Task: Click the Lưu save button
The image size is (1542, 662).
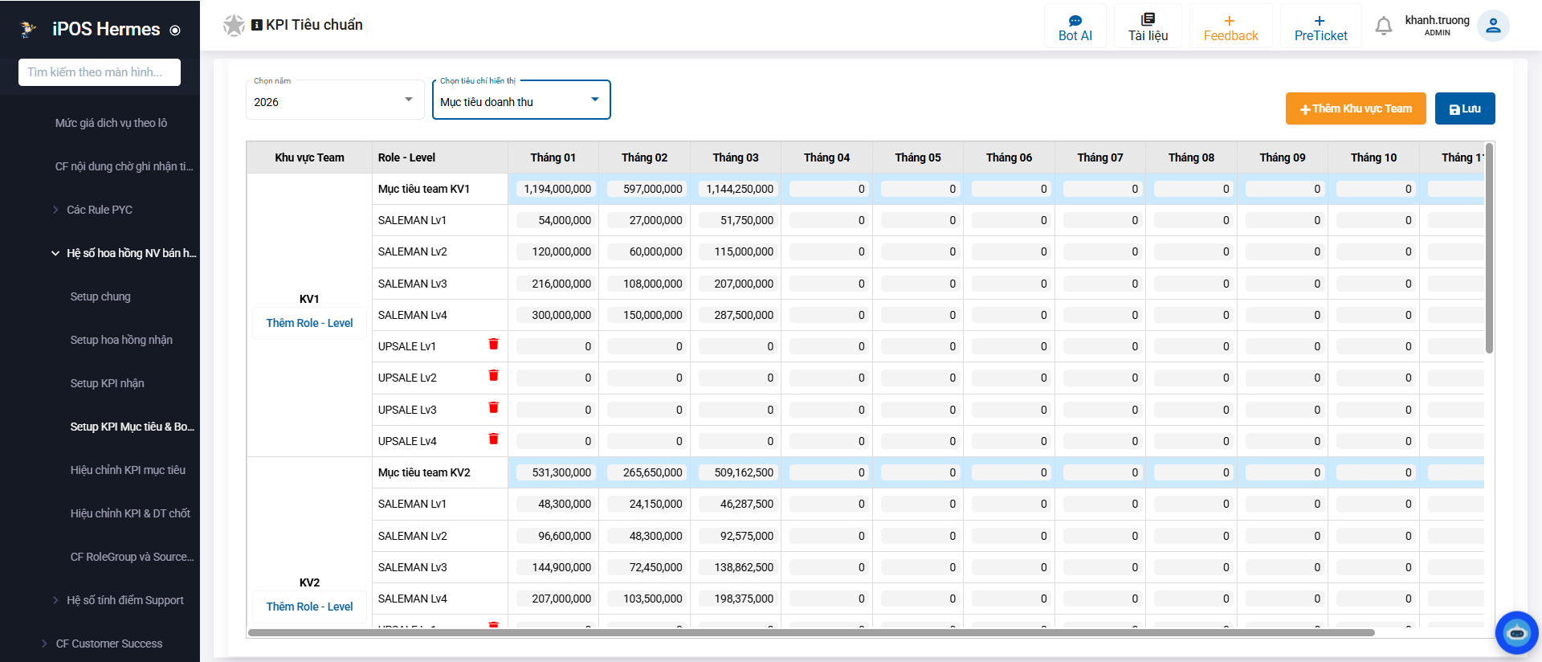Action: pyautogui.click(x=1465, y=108)
